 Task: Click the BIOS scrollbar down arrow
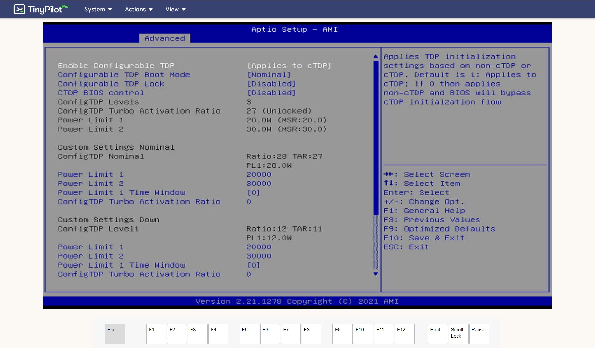point(375,274)
